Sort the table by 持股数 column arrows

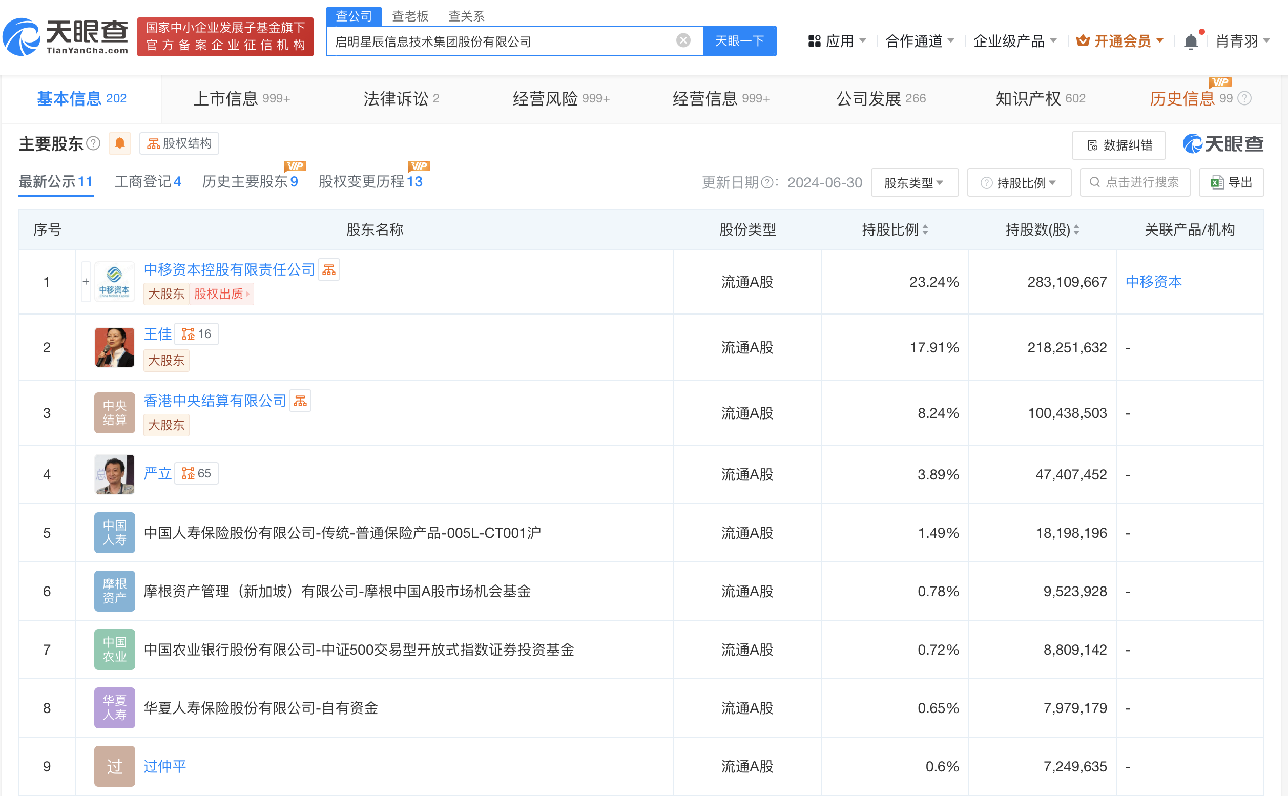[x=1076, y=229]
